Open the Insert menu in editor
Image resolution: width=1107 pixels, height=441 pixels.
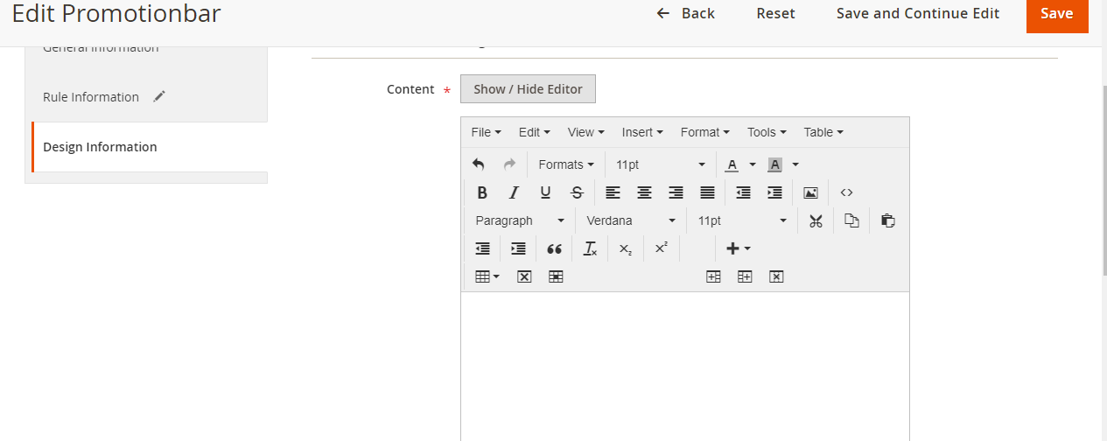click(x=641, y=132)
